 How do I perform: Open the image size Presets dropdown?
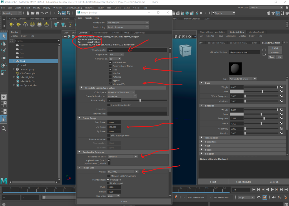[123, 172]
